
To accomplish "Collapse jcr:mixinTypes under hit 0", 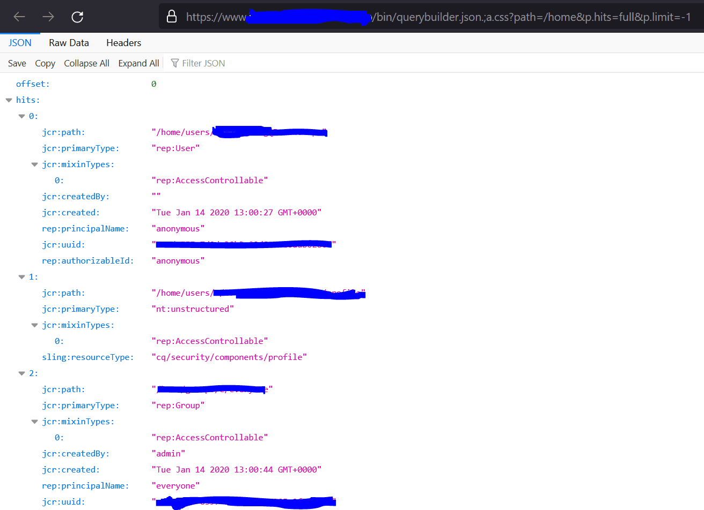I will [x=34, y=164].
